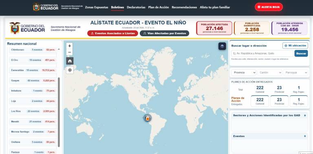313x154 pixels.
Task: Select Pastaza row
Action: [33, 152]
